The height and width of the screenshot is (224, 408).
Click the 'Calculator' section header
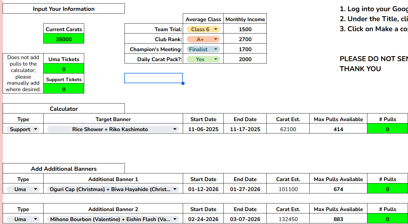coord(64,108)
